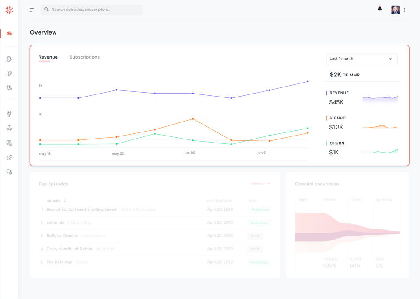Select the $45K revenue value

[336, 102]
